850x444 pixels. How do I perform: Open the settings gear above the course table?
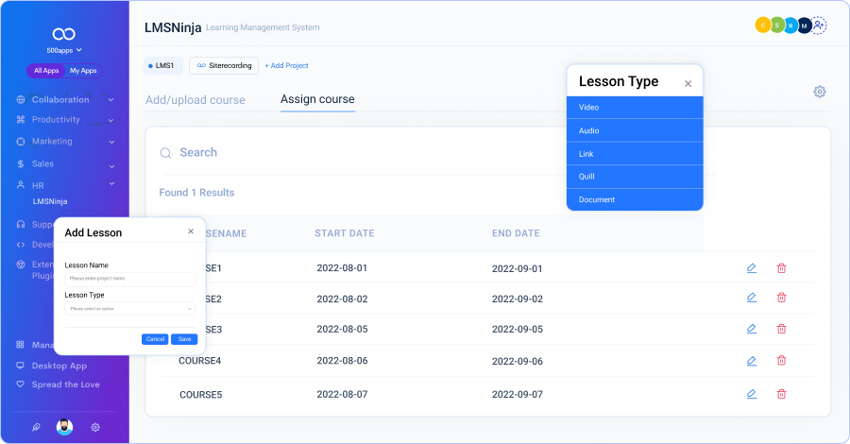820,92
